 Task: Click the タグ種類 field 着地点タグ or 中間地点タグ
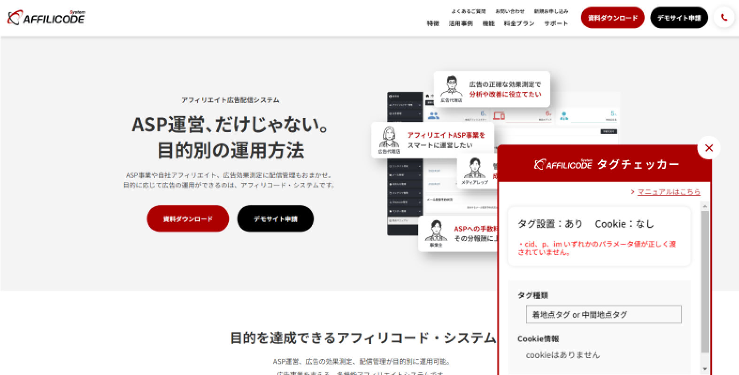603,315
